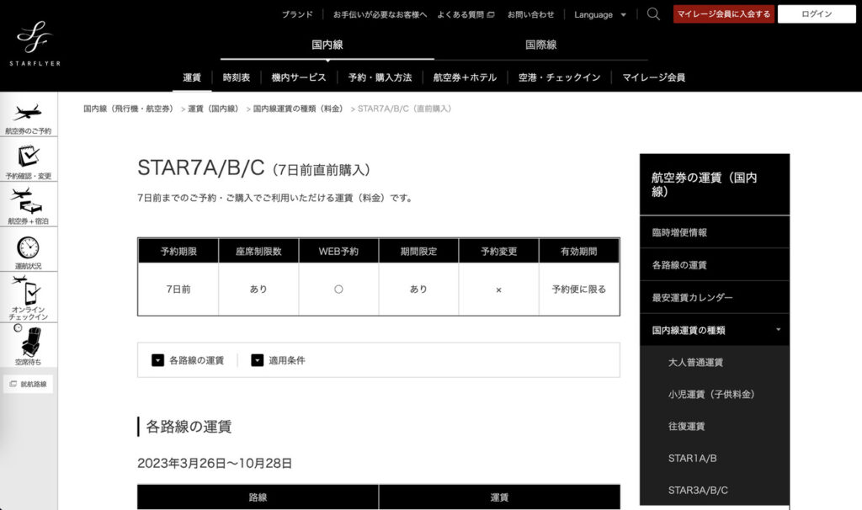862x510 pixels.
Task: Open the 運賃 menu item
Action: pos(192,77)
